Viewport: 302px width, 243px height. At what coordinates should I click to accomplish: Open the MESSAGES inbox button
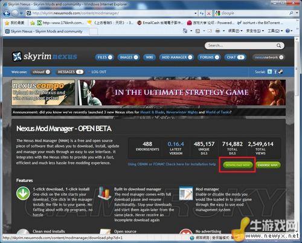click(x=69, y=72)
